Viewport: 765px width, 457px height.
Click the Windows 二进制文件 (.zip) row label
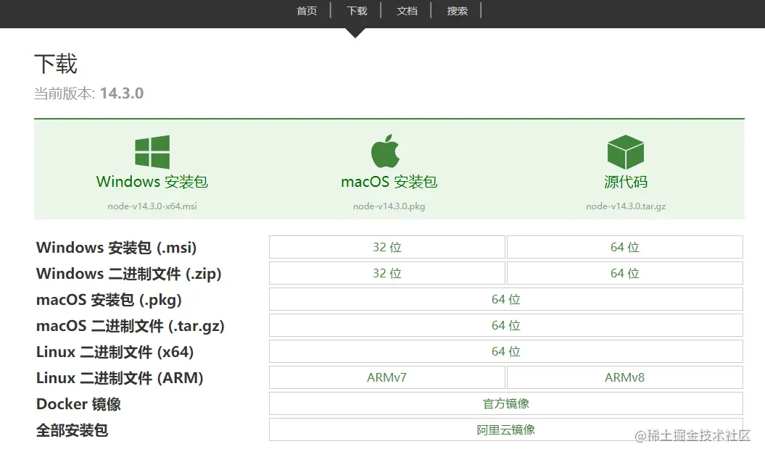pyautogui.click(x=129, y=274)
